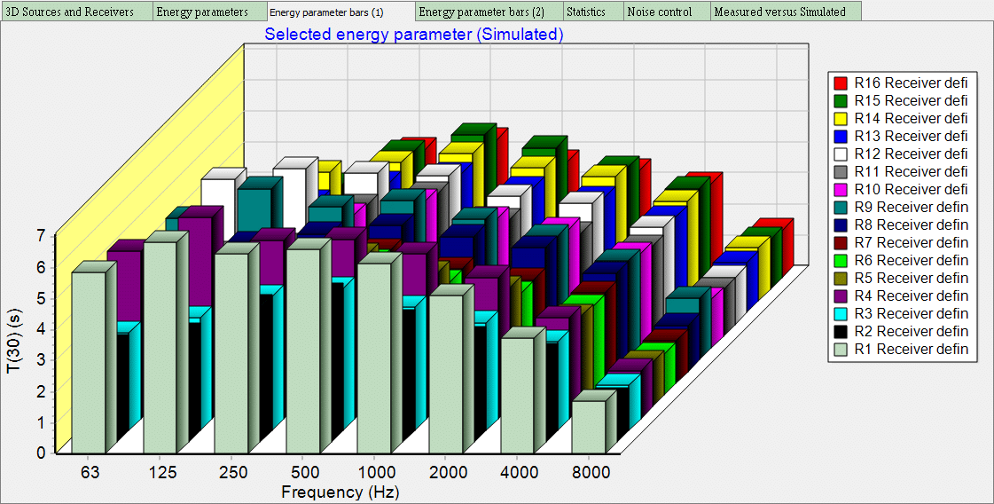The image size is (994, 504).
Task: Select the R11 Receiver legend label
Action: [911, 171]
